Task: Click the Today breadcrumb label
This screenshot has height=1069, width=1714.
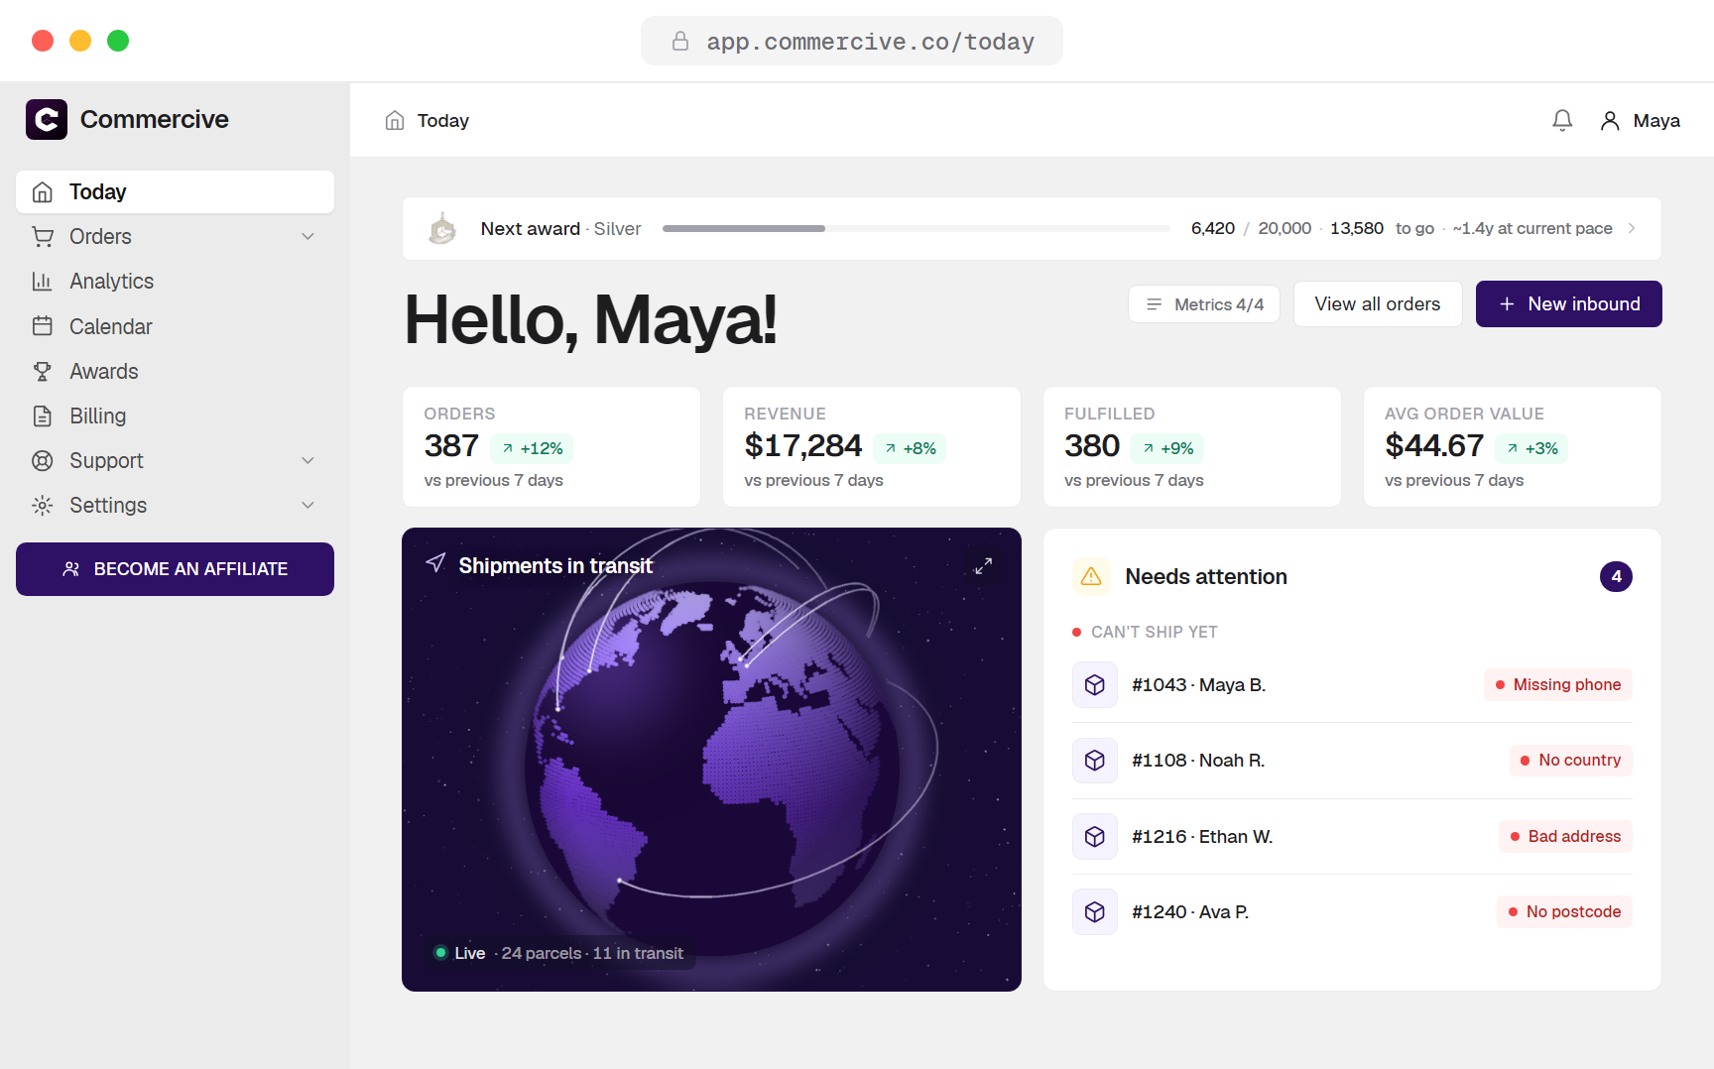Action: pyautogui.click(x=443, y=120)
